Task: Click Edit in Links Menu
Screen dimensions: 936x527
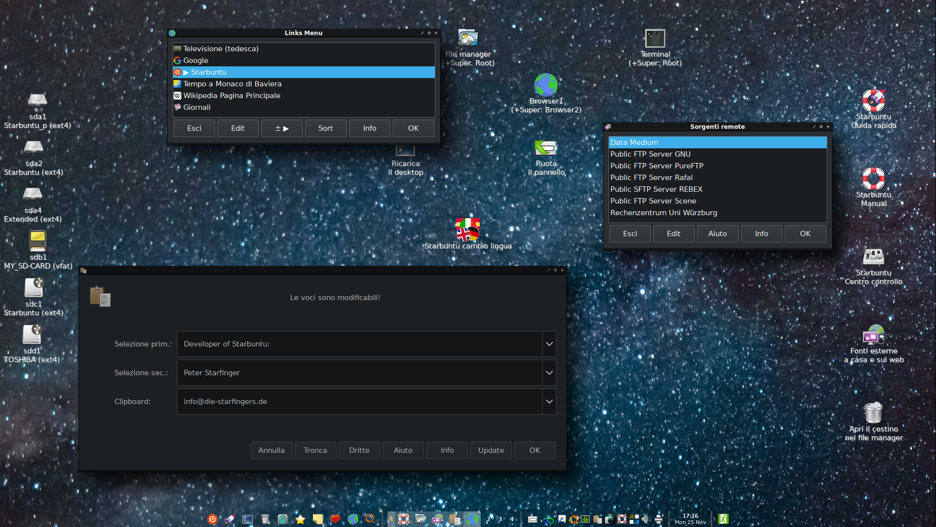Action: (238, 128)
